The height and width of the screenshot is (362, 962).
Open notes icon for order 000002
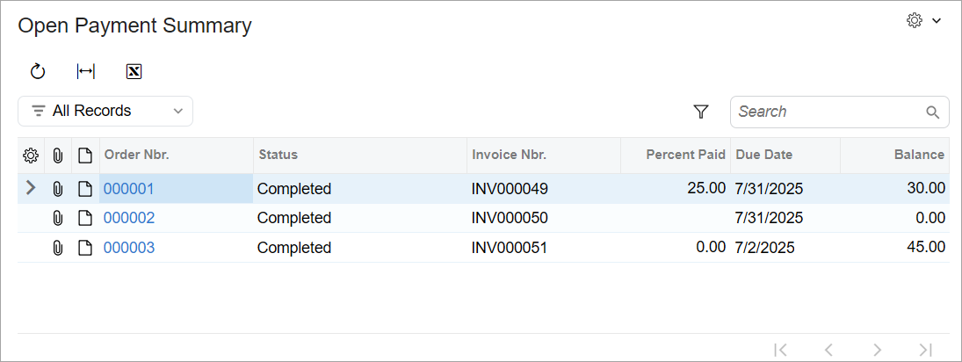point(85,218)
